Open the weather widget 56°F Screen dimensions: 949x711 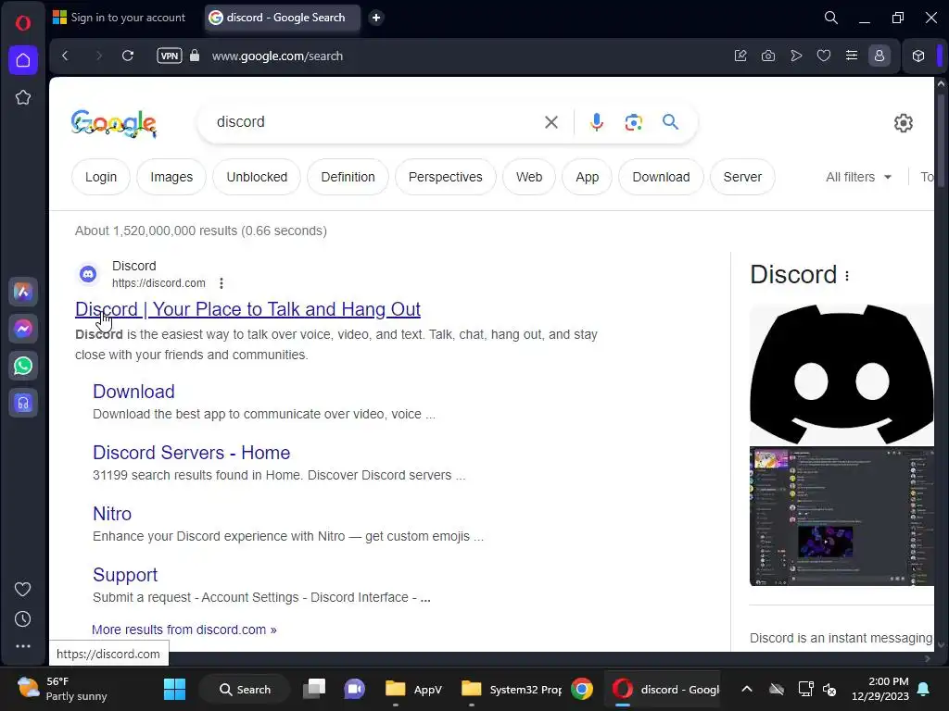click(x=63, y=689)
